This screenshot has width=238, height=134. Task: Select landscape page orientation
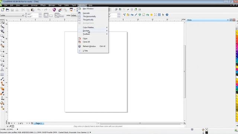point(51,15)
